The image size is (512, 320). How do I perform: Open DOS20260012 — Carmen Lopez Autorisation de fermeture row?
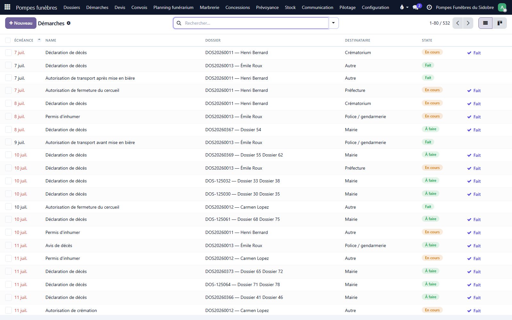point(256,207)
